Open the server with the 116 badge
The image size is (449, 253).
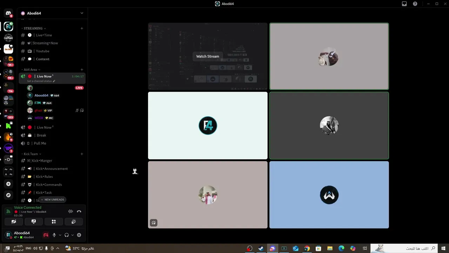[x=8, y=87]
